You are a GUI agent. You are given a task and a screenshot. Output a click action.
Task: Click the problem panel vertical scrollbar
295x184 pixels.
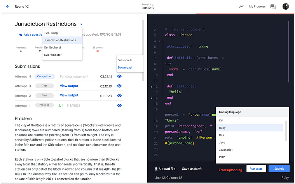[x=143, y=50]
